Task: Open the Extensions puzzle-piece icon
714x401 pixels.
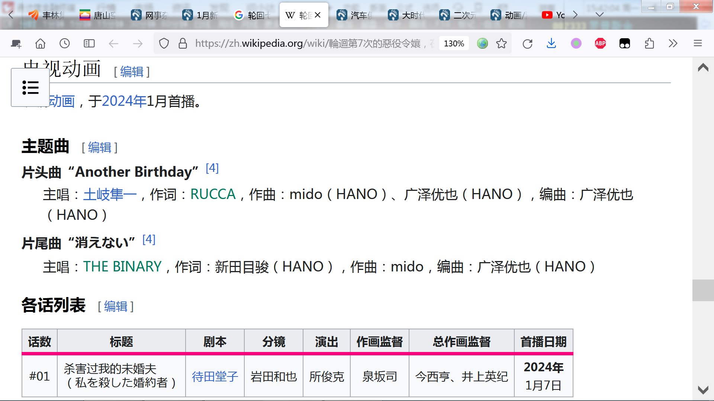Action: (x=649, y=43)
